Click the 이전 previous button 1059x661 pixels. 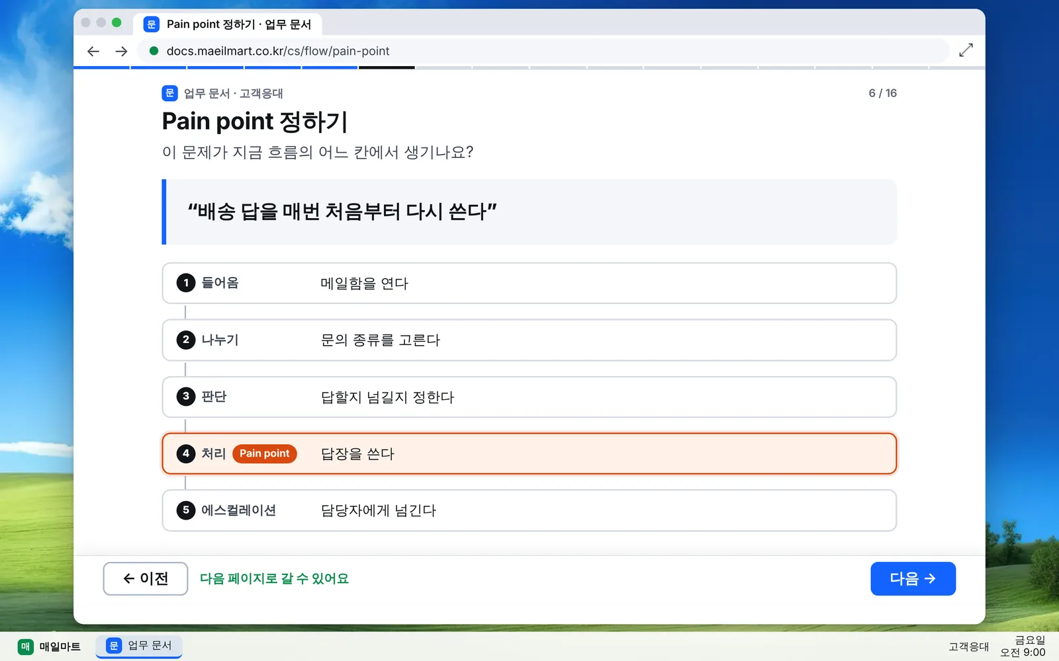click(146, 578)
